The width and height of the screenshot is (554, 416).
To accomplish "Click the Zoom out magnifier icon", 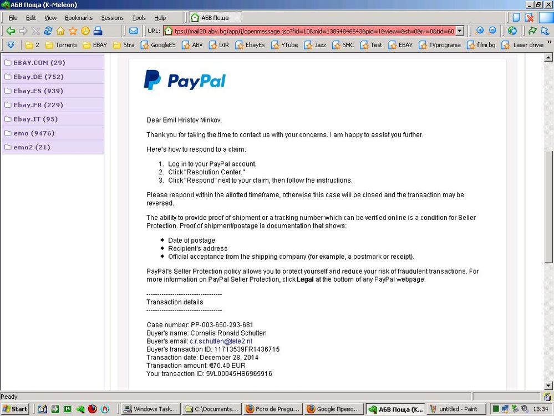I will point(492,31).
